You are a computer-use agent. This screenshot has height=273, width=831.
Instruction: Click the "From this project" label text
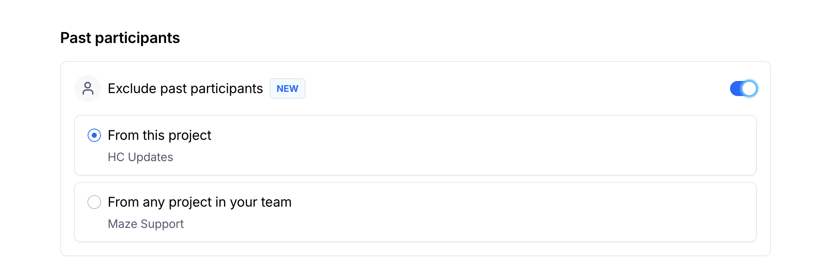click(159, 135)
